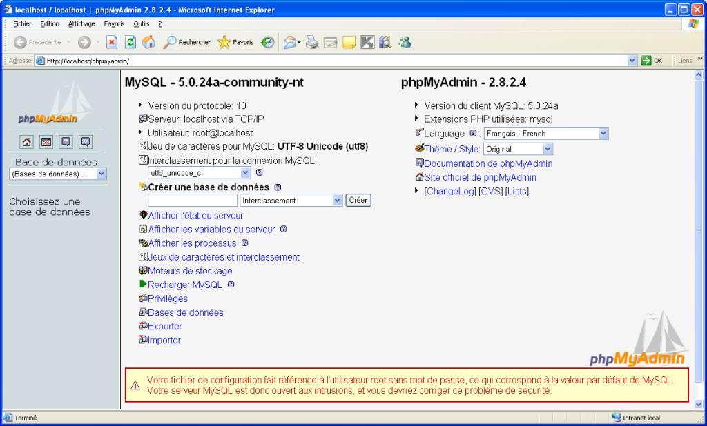The image size is (707, 426).
Task: Click the new database name input field
Action: point(192,201)
